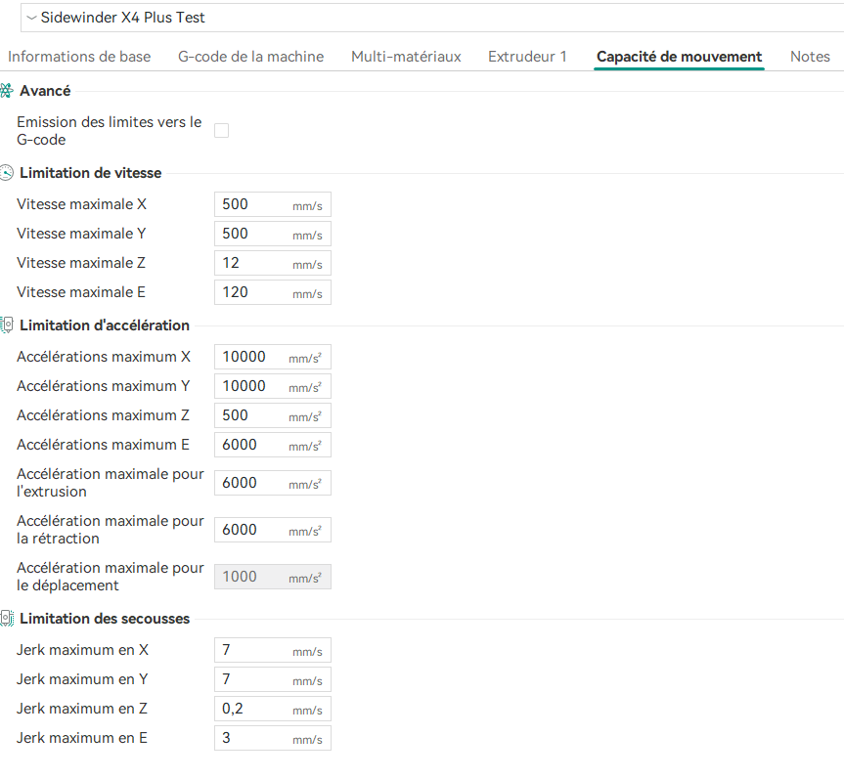This screenshot has width=844, height=779.
Task: Click the Accélérations maximum E input
Action: pyautogui.click(x=272, y=445)
